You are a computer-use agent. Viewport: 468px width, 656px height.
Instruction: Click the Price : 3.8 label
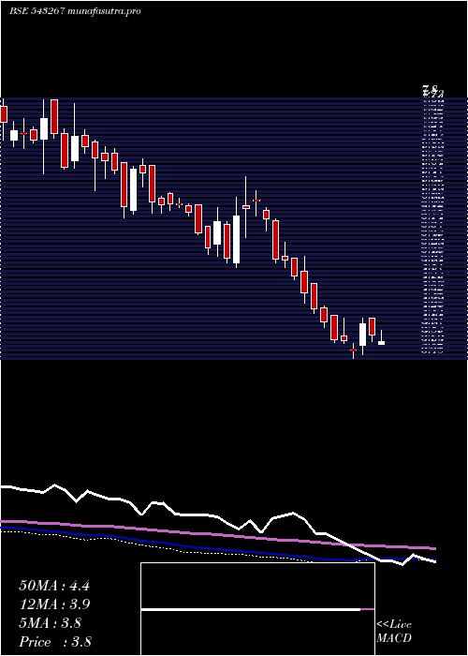click(55, 642)
